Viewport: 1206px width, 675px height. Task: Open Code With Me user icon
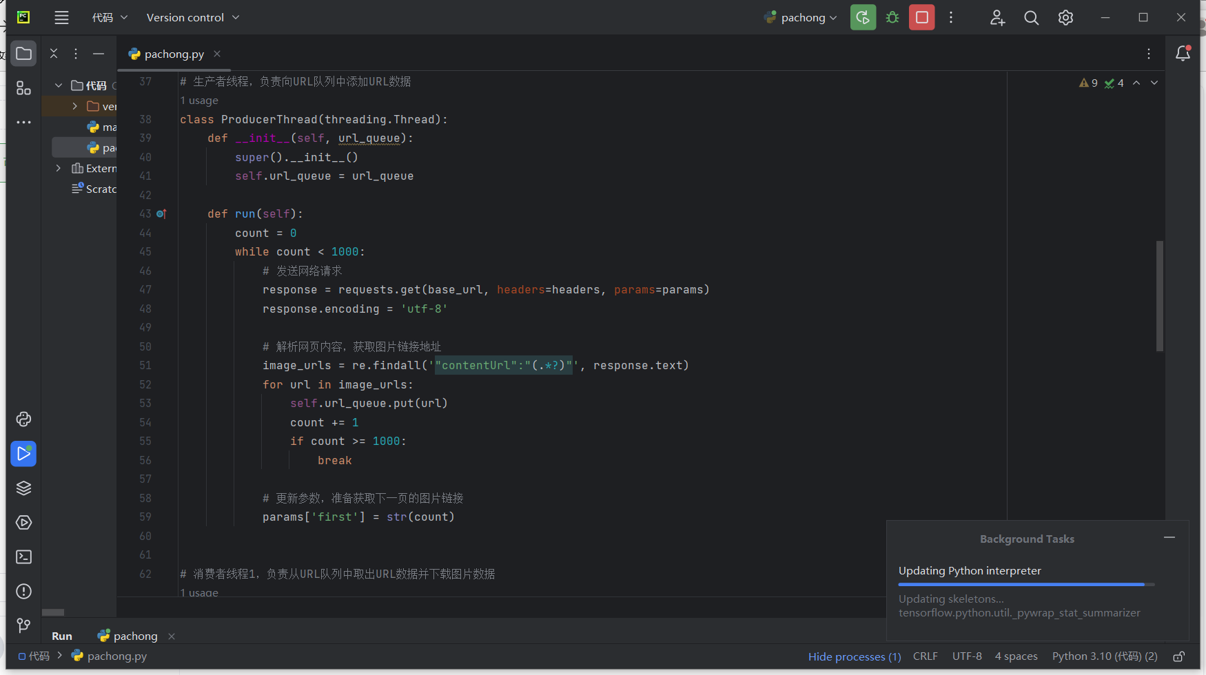coord(997,18)
